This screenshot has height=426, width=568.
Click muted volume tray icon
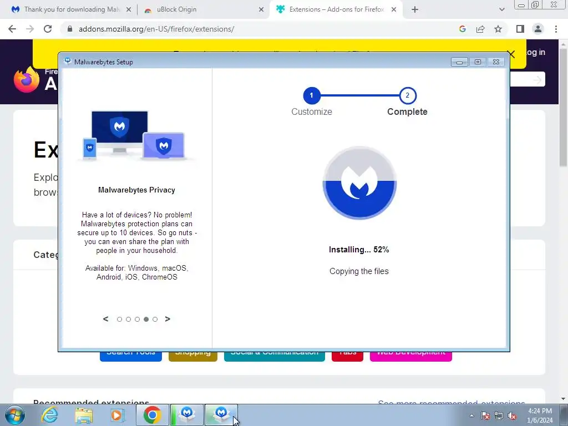point(512,415)
